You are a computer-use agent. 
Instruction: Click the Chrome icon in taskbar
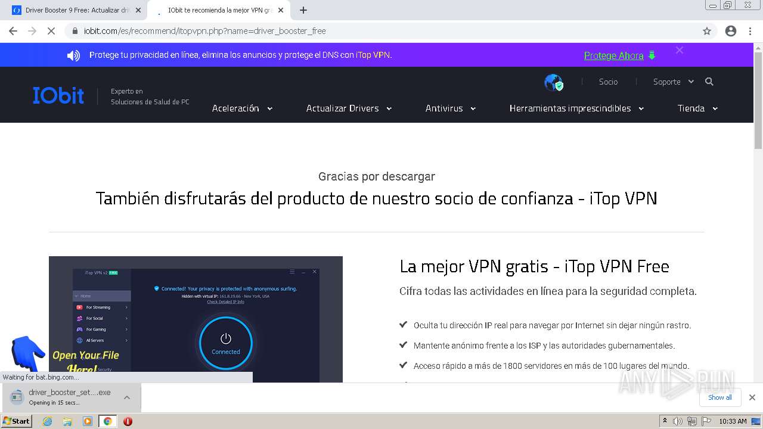(x=107, y=421)
